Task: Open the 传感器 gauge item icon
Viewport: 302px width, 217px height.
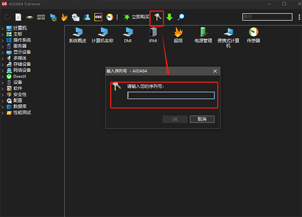Action: 254,32
